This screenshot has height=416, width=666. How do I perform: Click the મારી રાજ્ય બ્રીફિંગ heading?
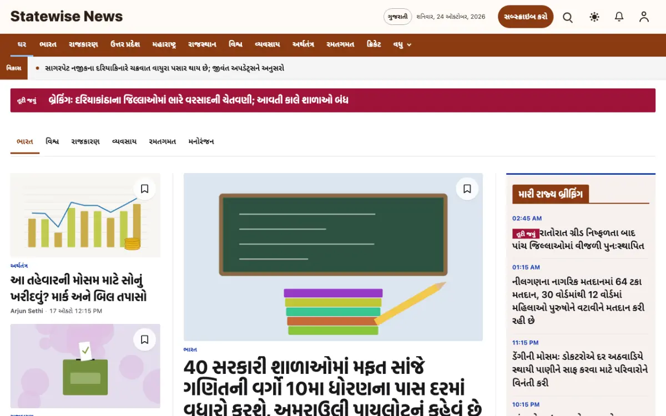pyautogui.click(x=551, y=194)
